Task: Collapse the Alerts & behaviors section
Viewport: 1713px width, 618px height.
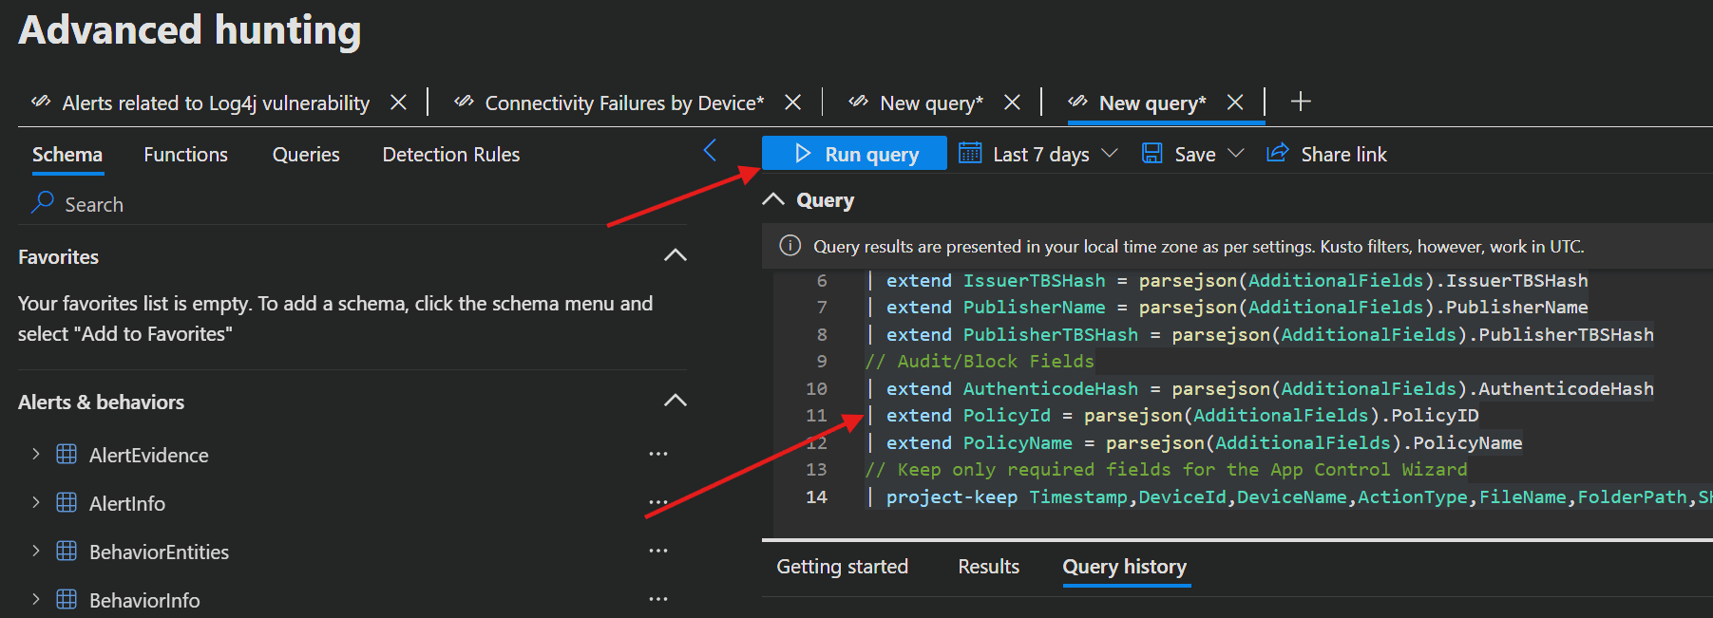Action: click(x=675, y=401)
